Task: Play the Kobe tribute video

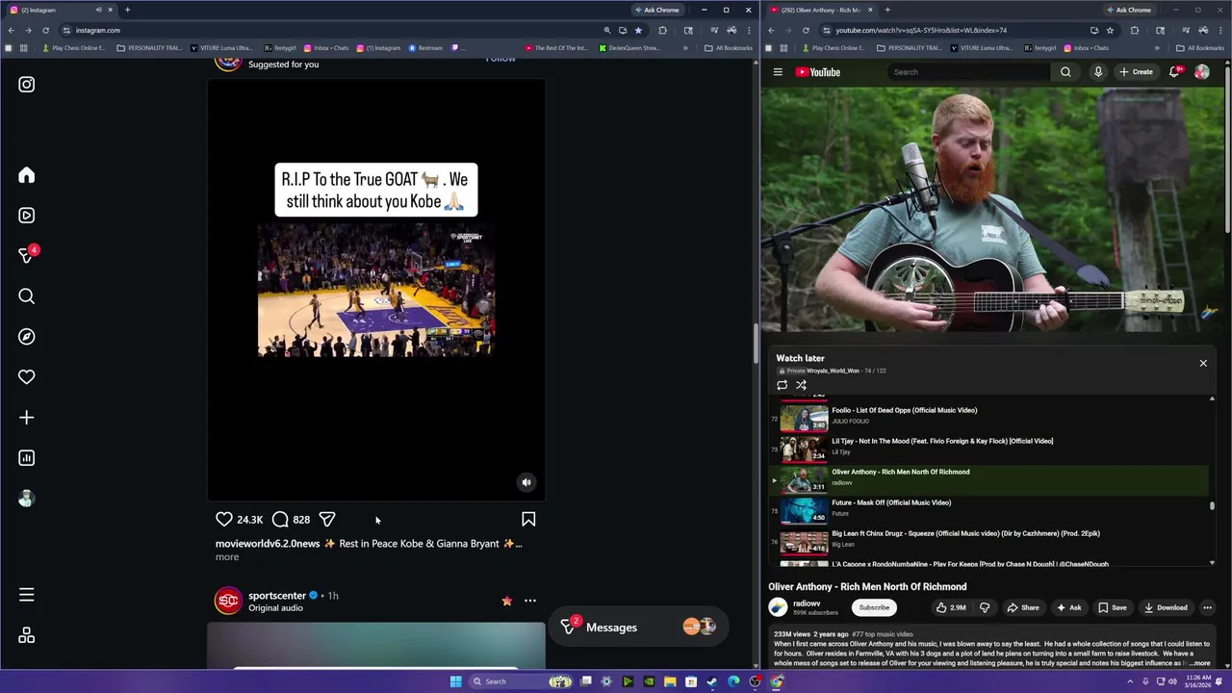Action: pos(376,290)
